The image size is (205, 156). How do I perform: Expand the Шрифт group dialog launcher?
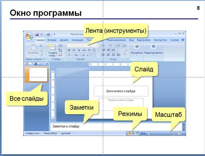pos(98,59)
